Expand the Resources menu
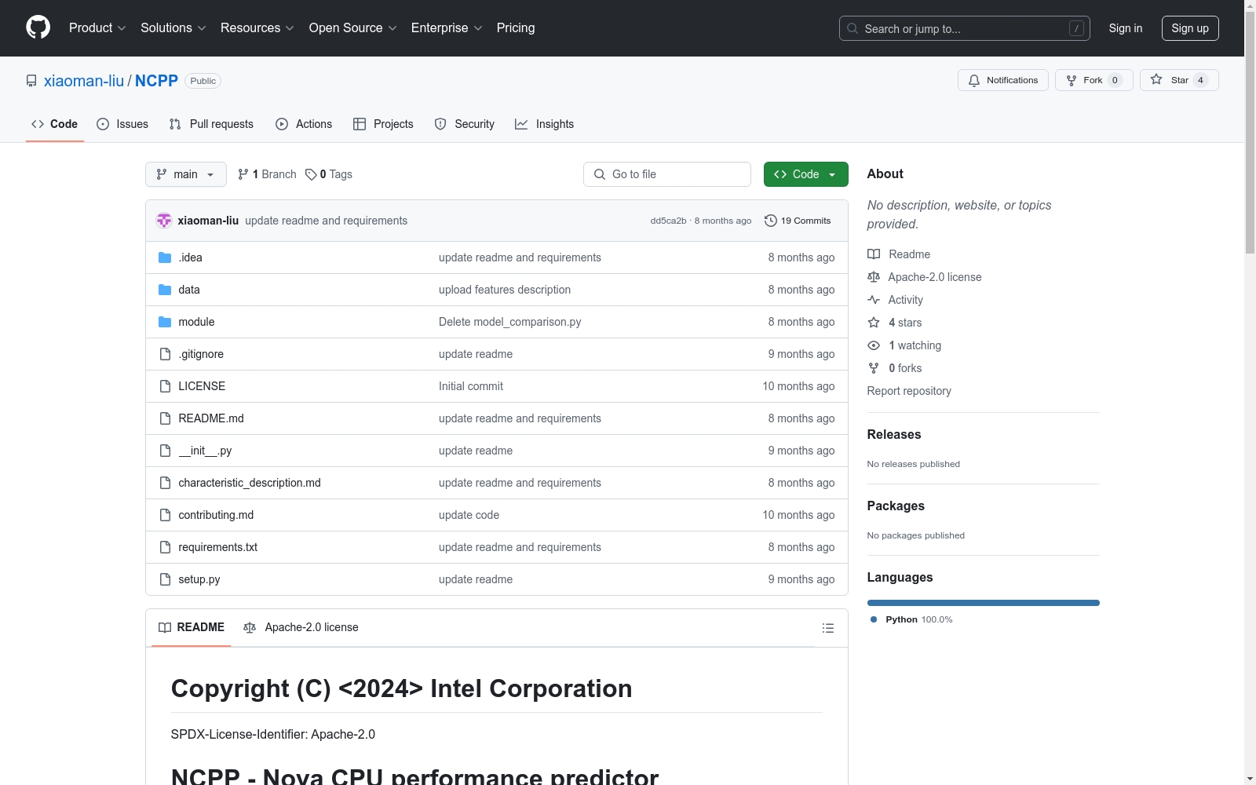Viewport: 1256px width, 785px height. pos(257,28)
